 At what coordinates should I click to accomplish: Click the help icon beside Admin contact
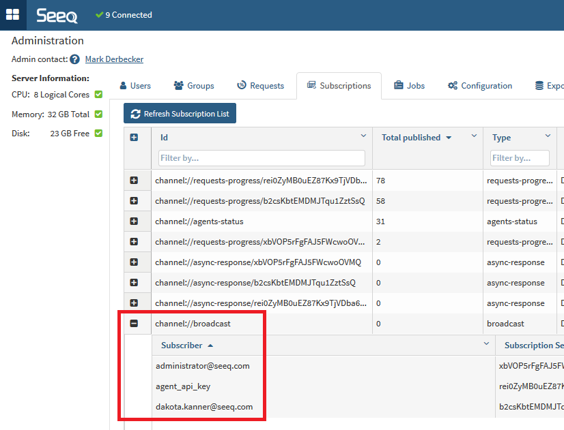[74, 59]
